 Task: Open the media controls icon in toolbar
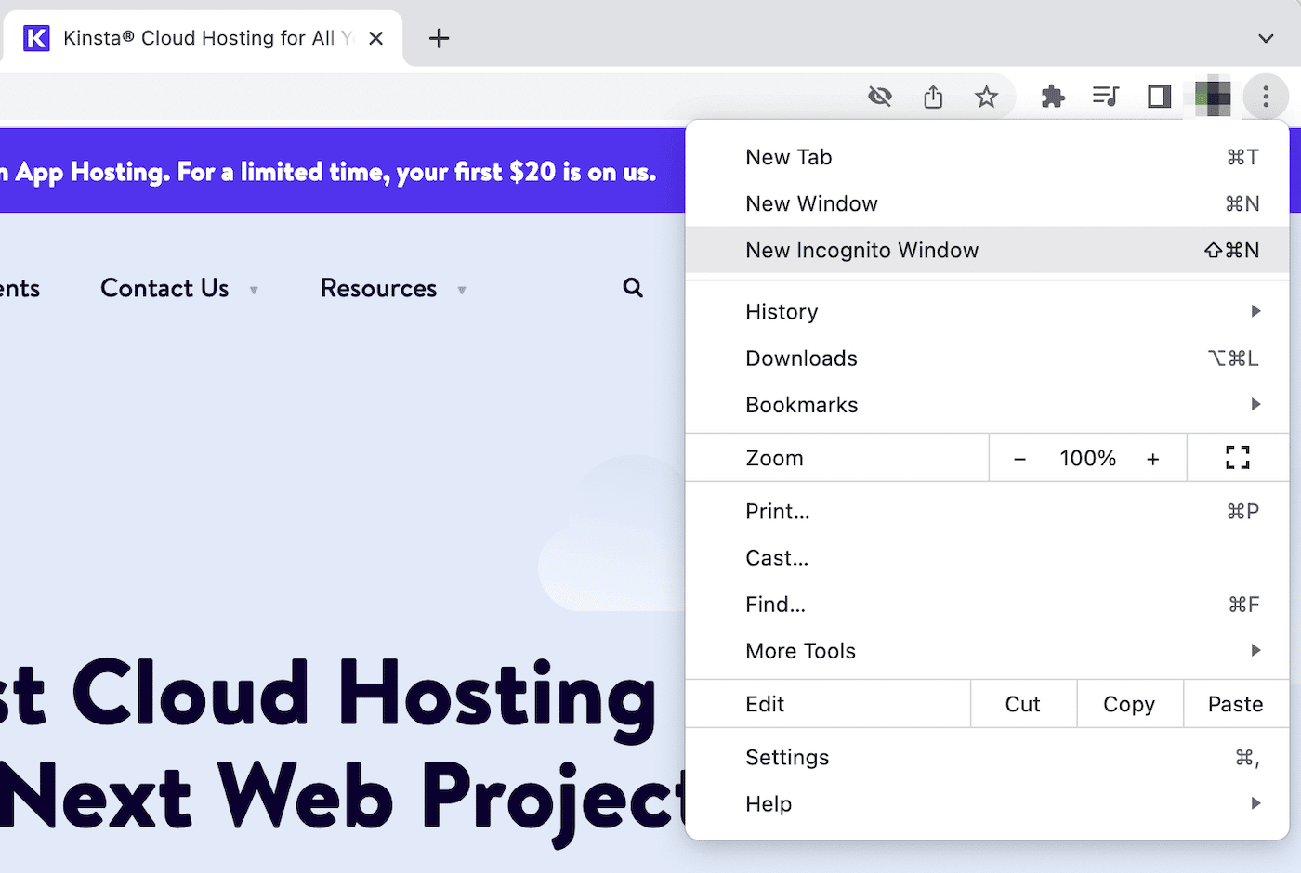[1105, 96]
